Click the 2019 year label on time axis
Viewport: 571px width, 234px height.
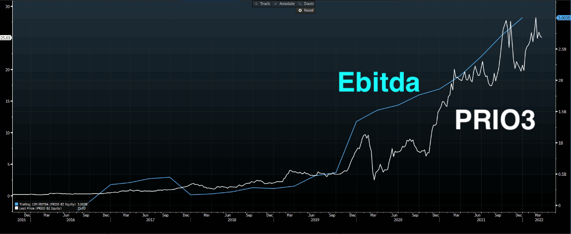tap(314, 219)
